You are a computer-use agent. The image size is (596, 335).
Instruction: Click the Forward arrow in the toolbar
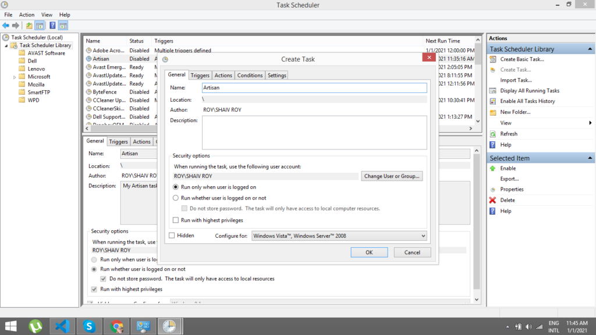[x=16, y=26]
